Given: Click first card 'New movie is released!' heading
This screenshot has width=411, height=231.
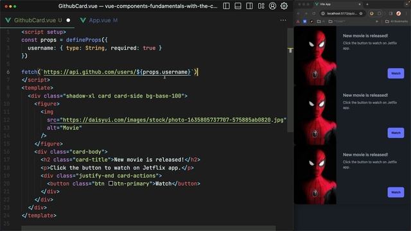Looking at the screenshot, I should pos(365,36).
